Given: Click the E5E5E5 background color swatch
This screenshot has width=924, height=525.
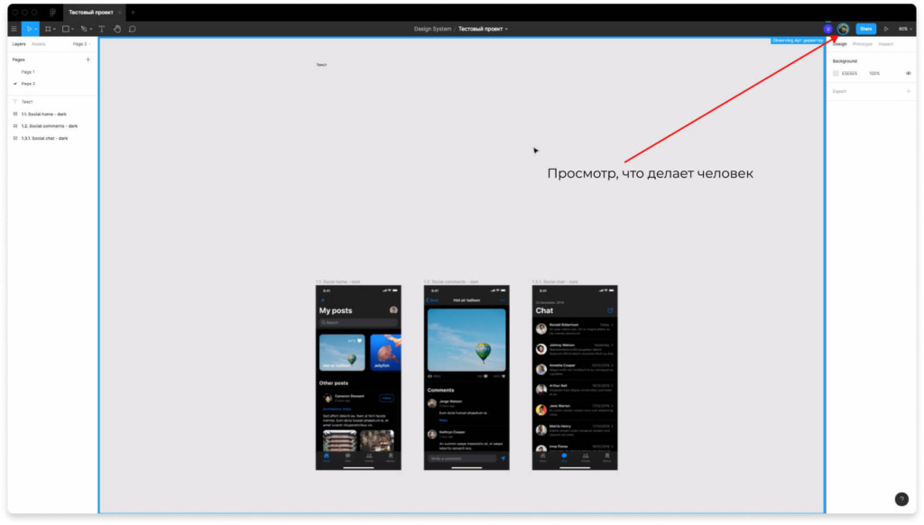Looking at the screenshot, I should click(836, 73).
